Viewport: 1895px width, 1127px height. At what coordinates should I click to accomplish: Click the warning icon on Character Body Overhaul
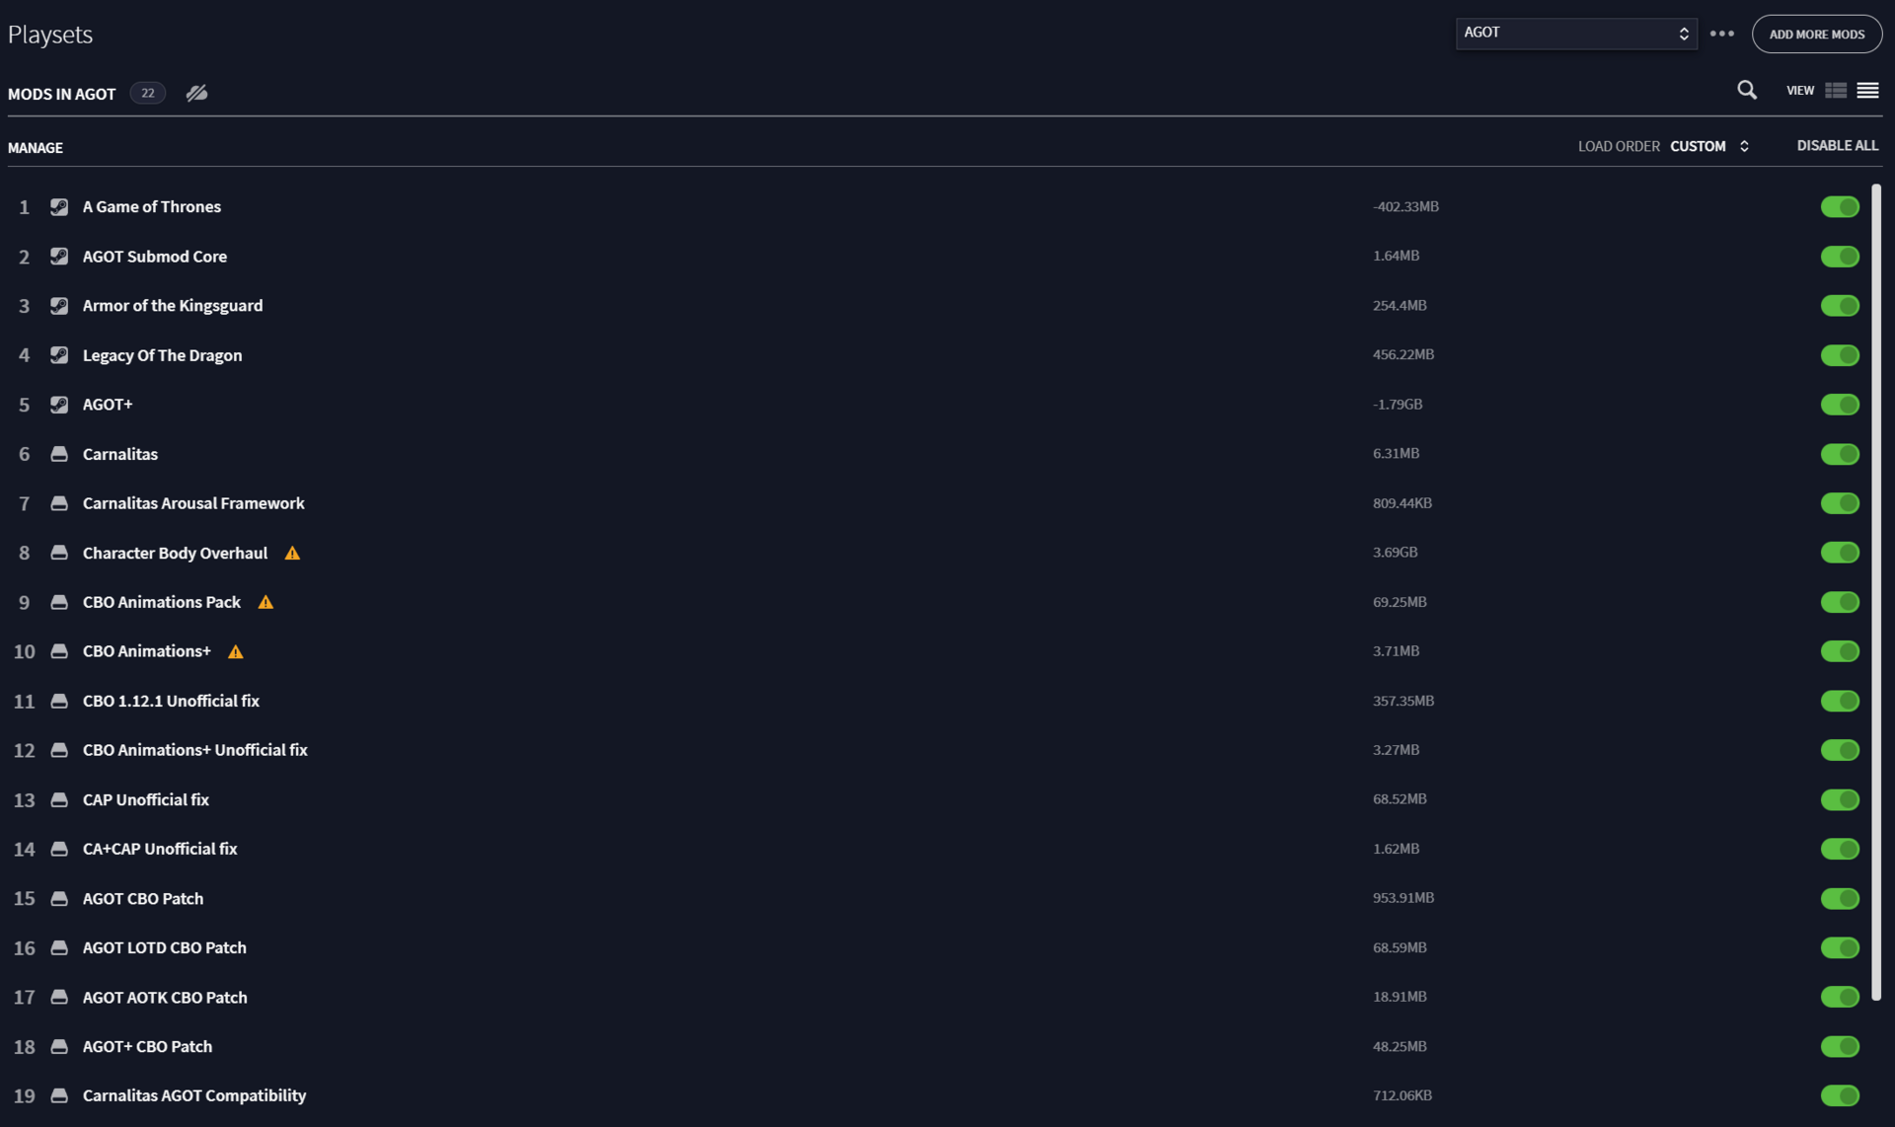tap(292, 554)
